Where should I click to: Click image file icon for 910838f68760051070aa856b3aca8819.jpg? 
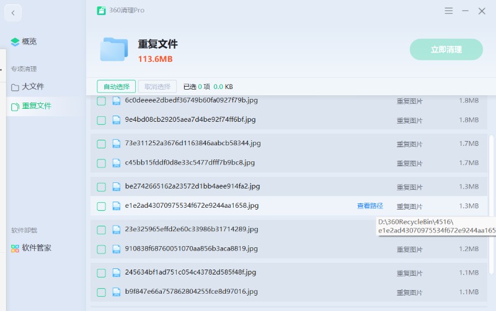click(x=116, y=249)
